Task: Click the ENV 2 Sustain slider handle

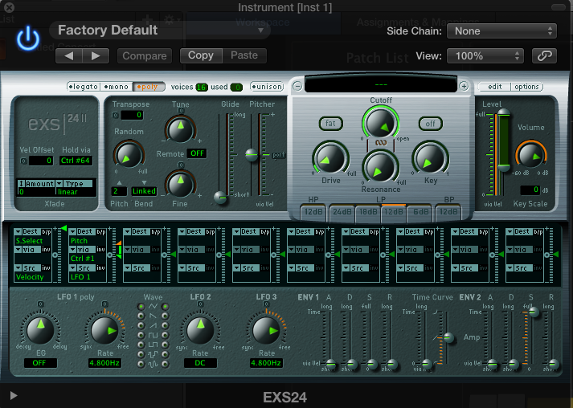Action: click(533, 312)
